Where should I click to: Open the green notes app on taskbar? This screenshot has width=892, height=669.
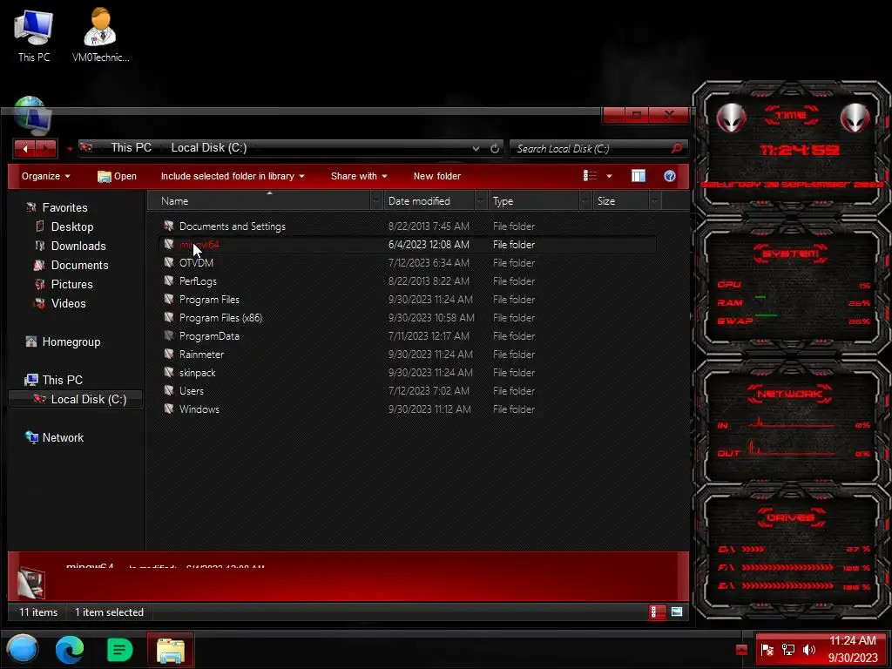tap(119, 650)
